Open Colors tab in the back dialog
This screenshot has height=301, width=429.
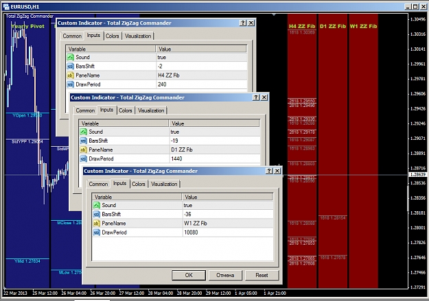[112, 36]
